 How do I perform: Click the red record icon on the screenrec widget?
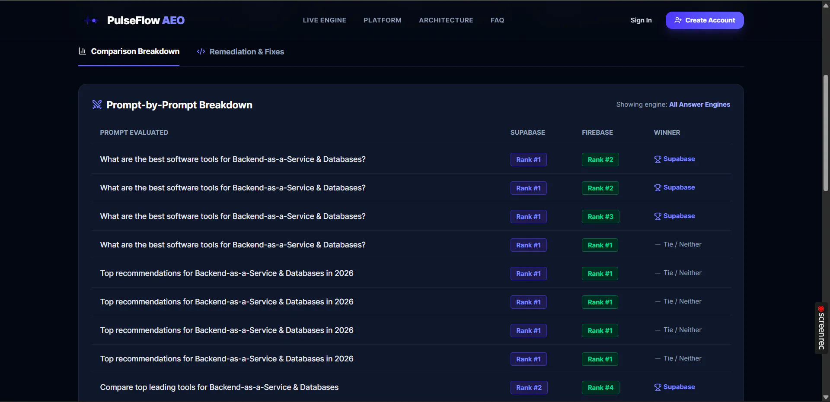click(x=821, y=309)
